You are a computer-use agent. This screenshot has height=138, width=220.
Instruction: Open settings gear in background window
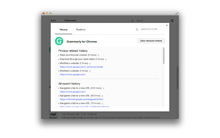172,21
